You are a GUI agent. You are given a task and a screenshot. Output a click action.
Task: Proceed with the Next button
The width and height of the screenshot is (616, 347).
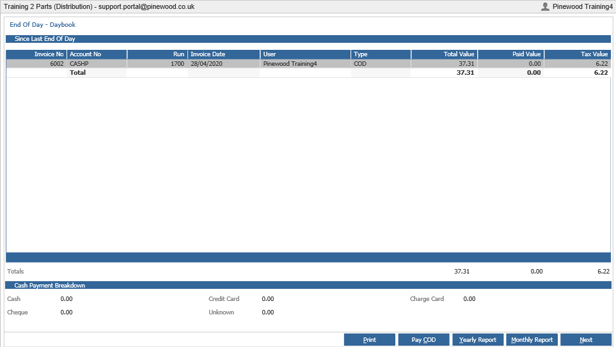click(x=586, y=339)
